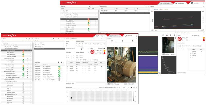Collapse the Steam System (1LB) node
Viewport: 206px width, 105px height.
point(5,58)
